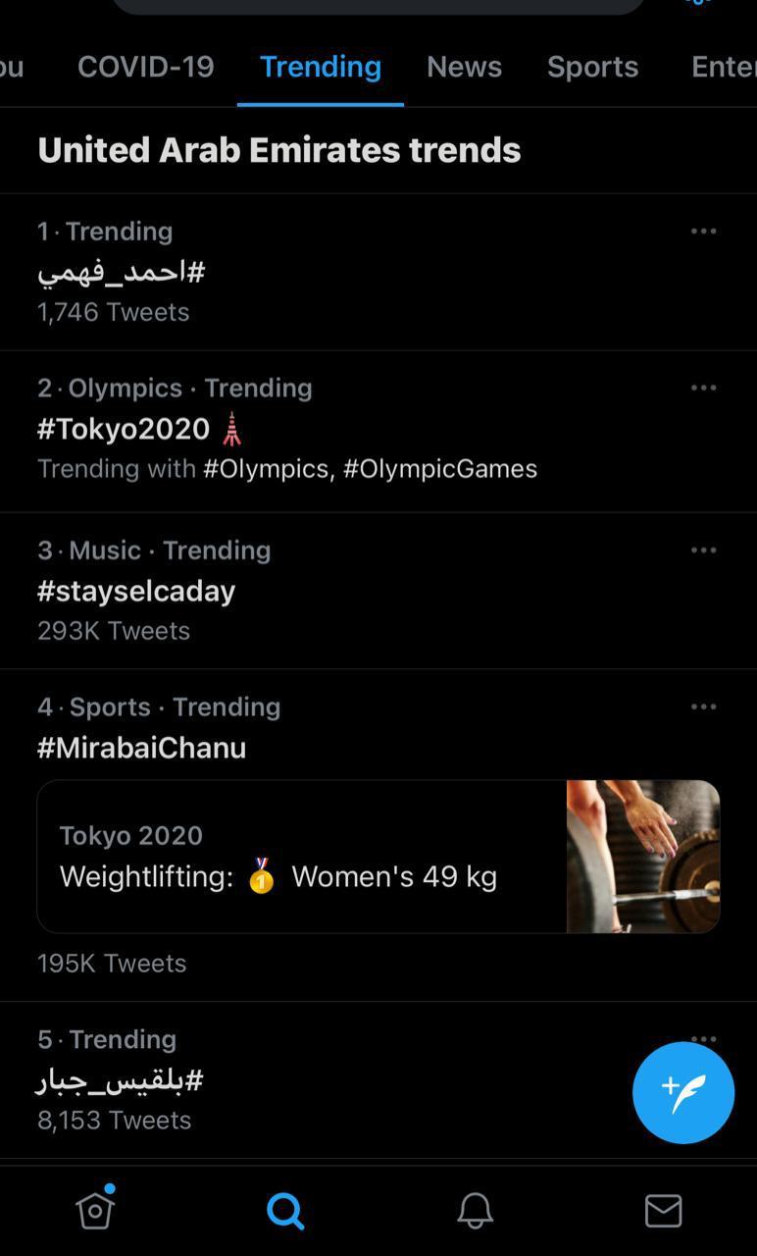Open the #stayselcaday hashtag trend
This screenshot has width=757, height=1256.
click(x=136, y=591)
